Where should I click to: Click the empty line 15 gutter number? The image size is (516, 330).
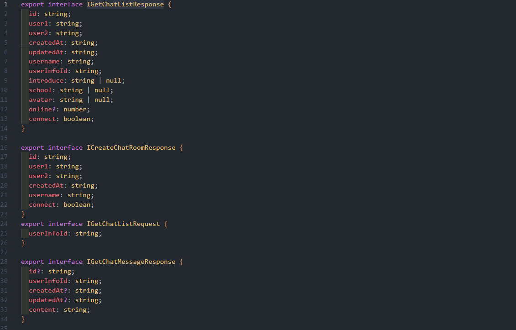[5, 138]
